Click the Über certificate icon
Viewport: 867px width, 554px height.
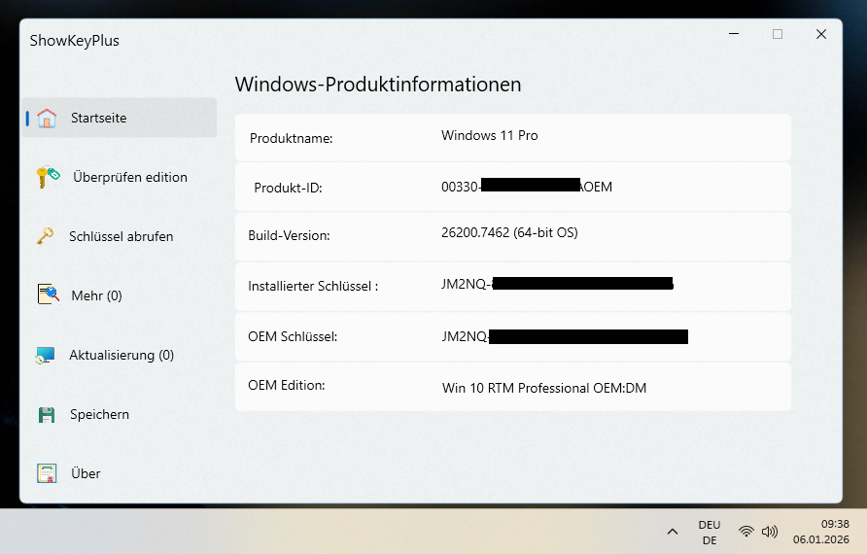pyautogui.click(x=47, y=473)
